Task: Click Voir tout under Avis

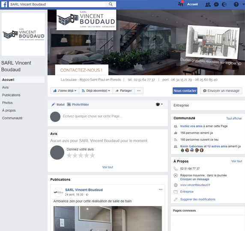Action: pyautogui.click(x=108, y=167)
